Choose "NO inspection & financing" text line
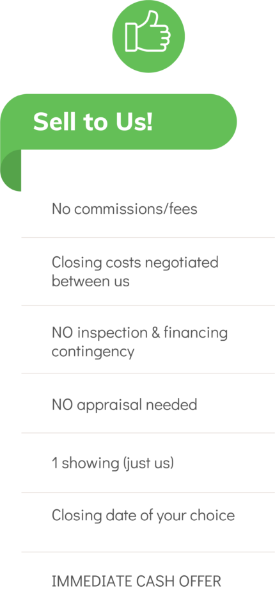This screenshot has width=275, height=615. click(x=140, y=332)
